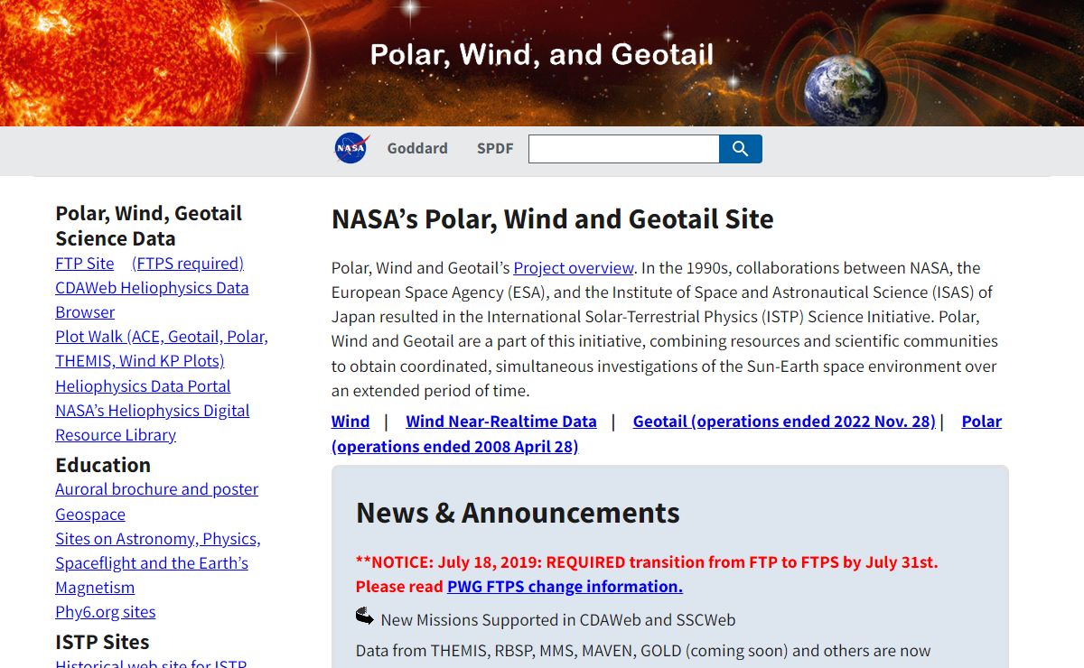Click the ISTP Sites sidebar heading

102,642
